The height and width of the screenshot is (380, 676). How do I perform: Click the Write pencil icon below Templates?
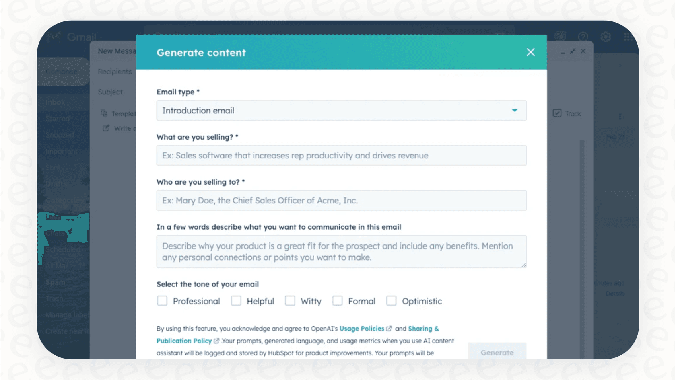(x=105, y=128)
